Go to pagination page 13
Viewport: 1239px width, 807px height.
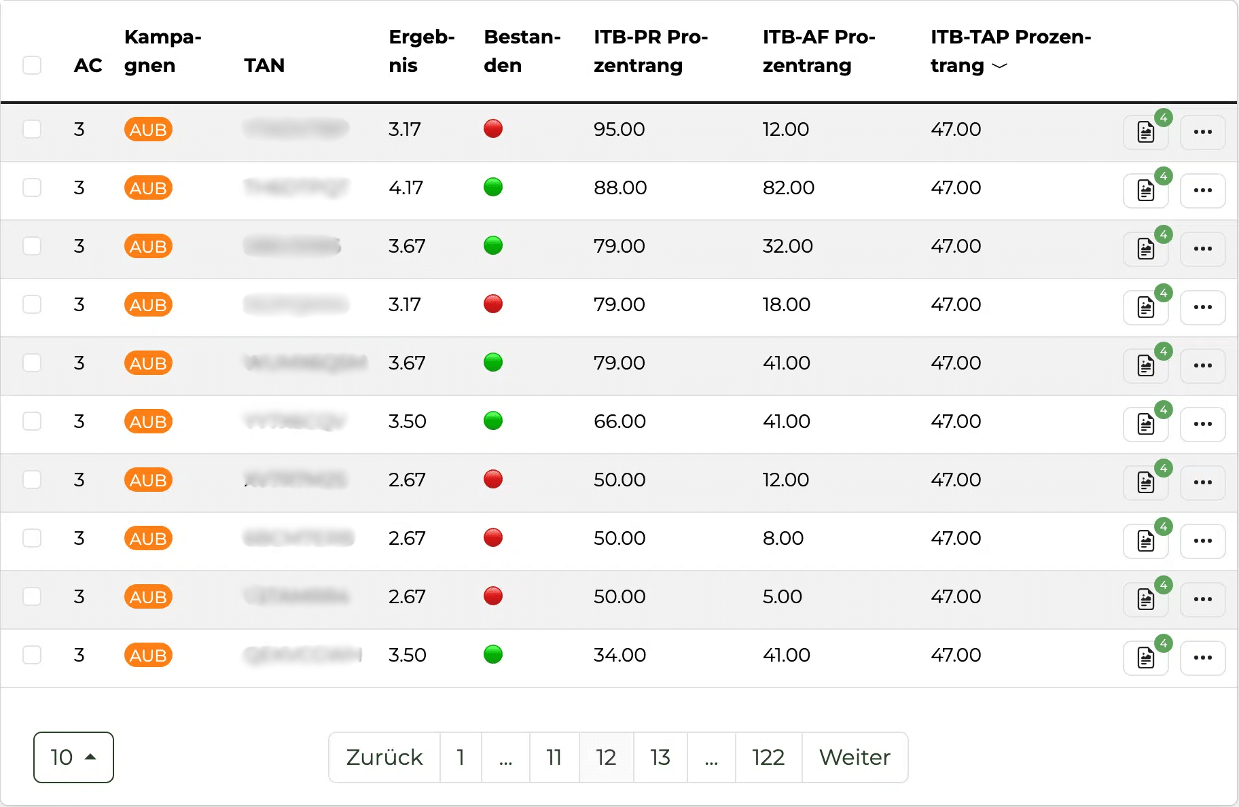pos(660,757)
